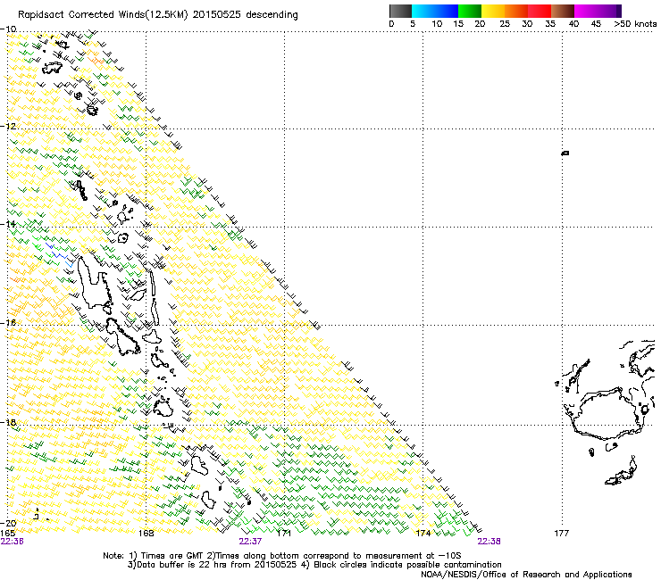Click the purple "22:38" time label
661x580 pixels.
click(x=489, y=542)
